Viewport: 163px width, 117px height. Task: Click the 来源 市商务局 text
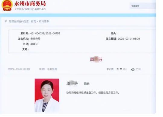click(48, 69)
